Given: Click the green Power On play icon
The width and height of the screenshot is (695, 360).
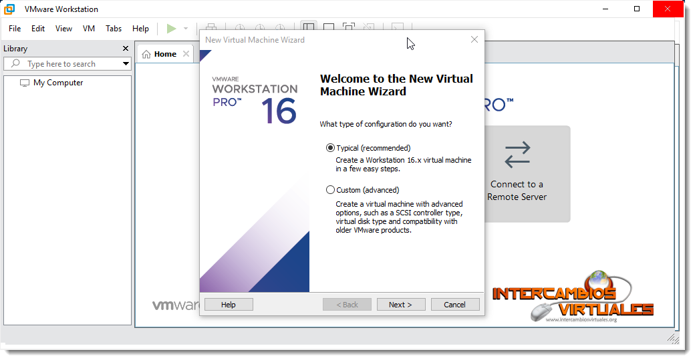Looking at the screenshot, I should pyautogui.click(x=171, y=29).
